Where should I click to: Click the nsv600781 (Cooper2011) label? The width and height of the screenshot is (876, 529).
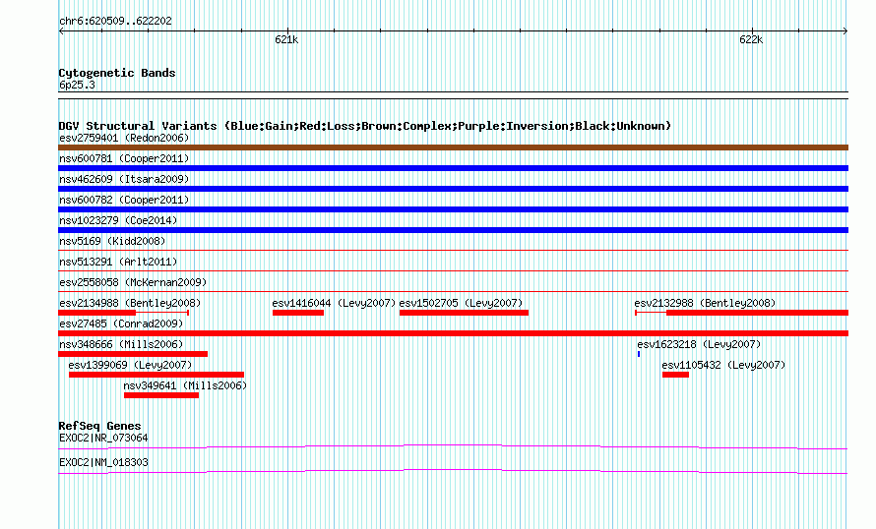[124, 158]
